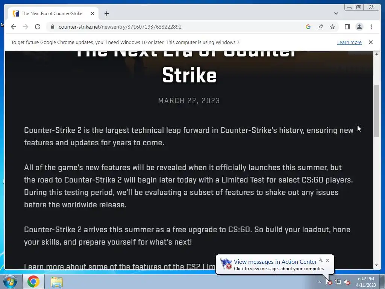Screen dimensions: 385x289
Task: Open Learn more about Chrome updates
Action: tap(349, 42)
